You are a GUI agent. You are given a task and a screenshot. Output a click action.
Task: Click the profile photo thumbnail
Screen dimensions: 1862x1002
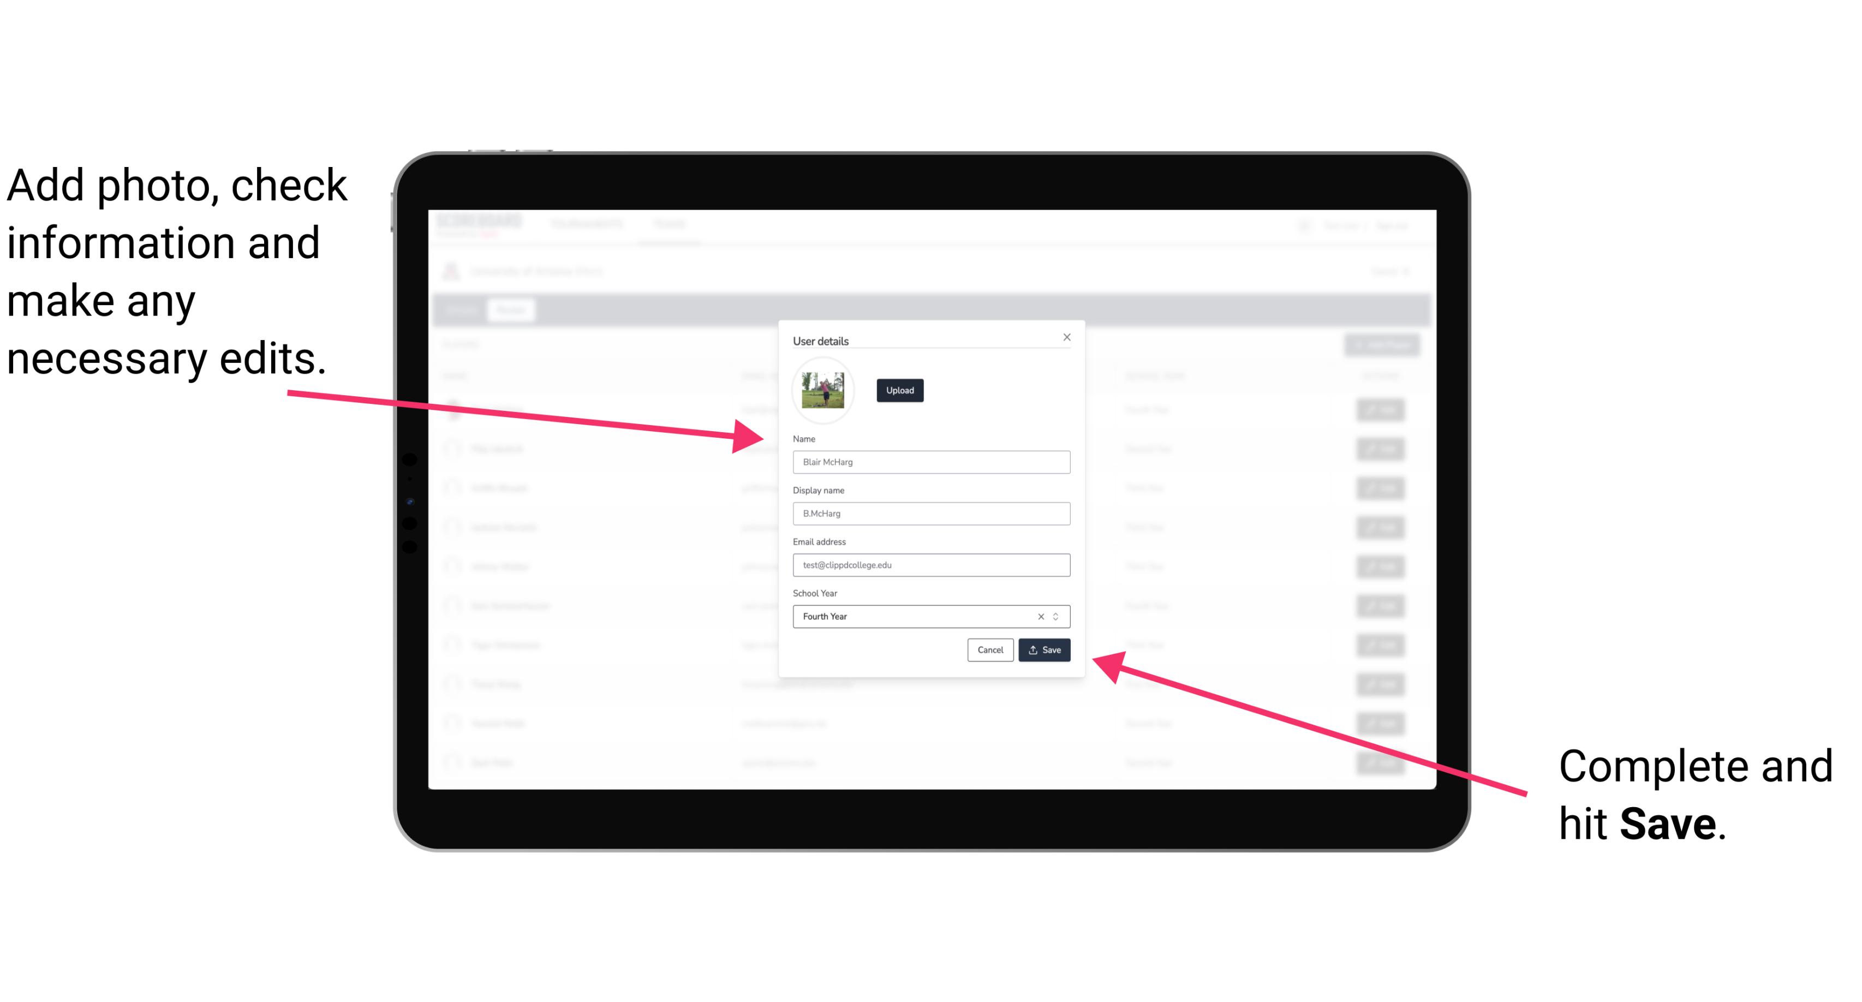point(822,389)
